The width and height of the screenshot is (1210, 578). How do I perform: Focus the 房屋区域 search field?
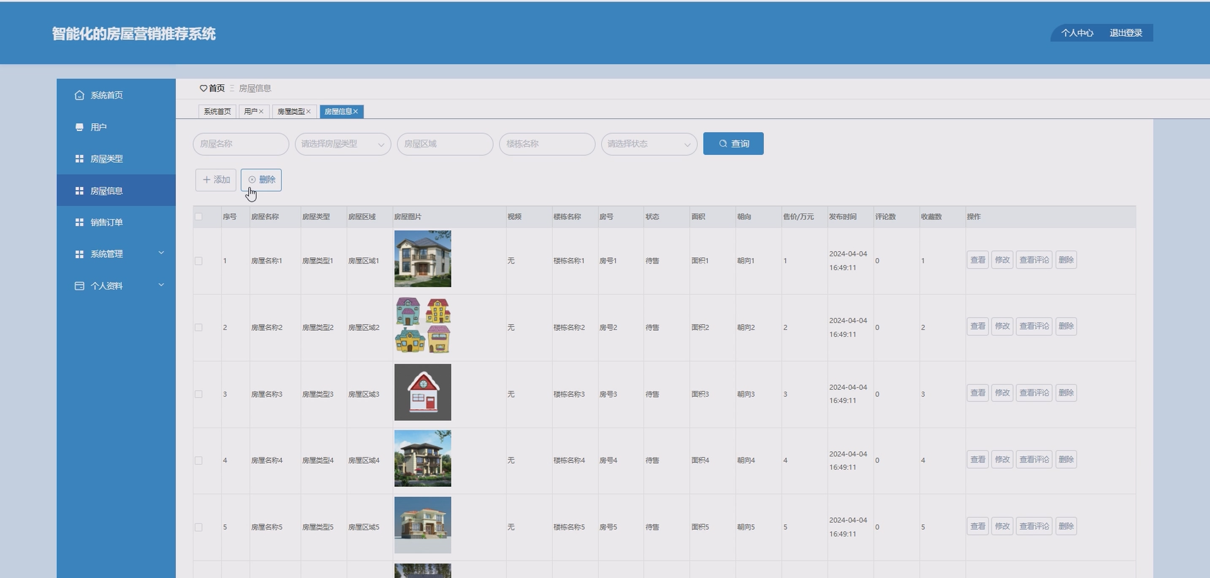(x=445, y=144)
